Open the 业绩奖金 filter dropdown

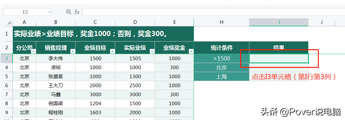tap(191, 51)
